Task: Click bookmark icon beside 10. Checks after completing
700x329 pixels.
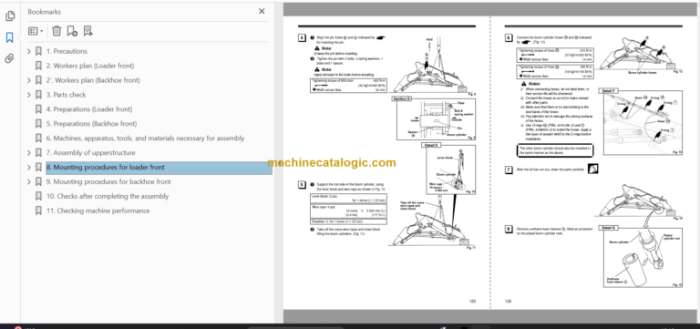Action: (39, 197)
